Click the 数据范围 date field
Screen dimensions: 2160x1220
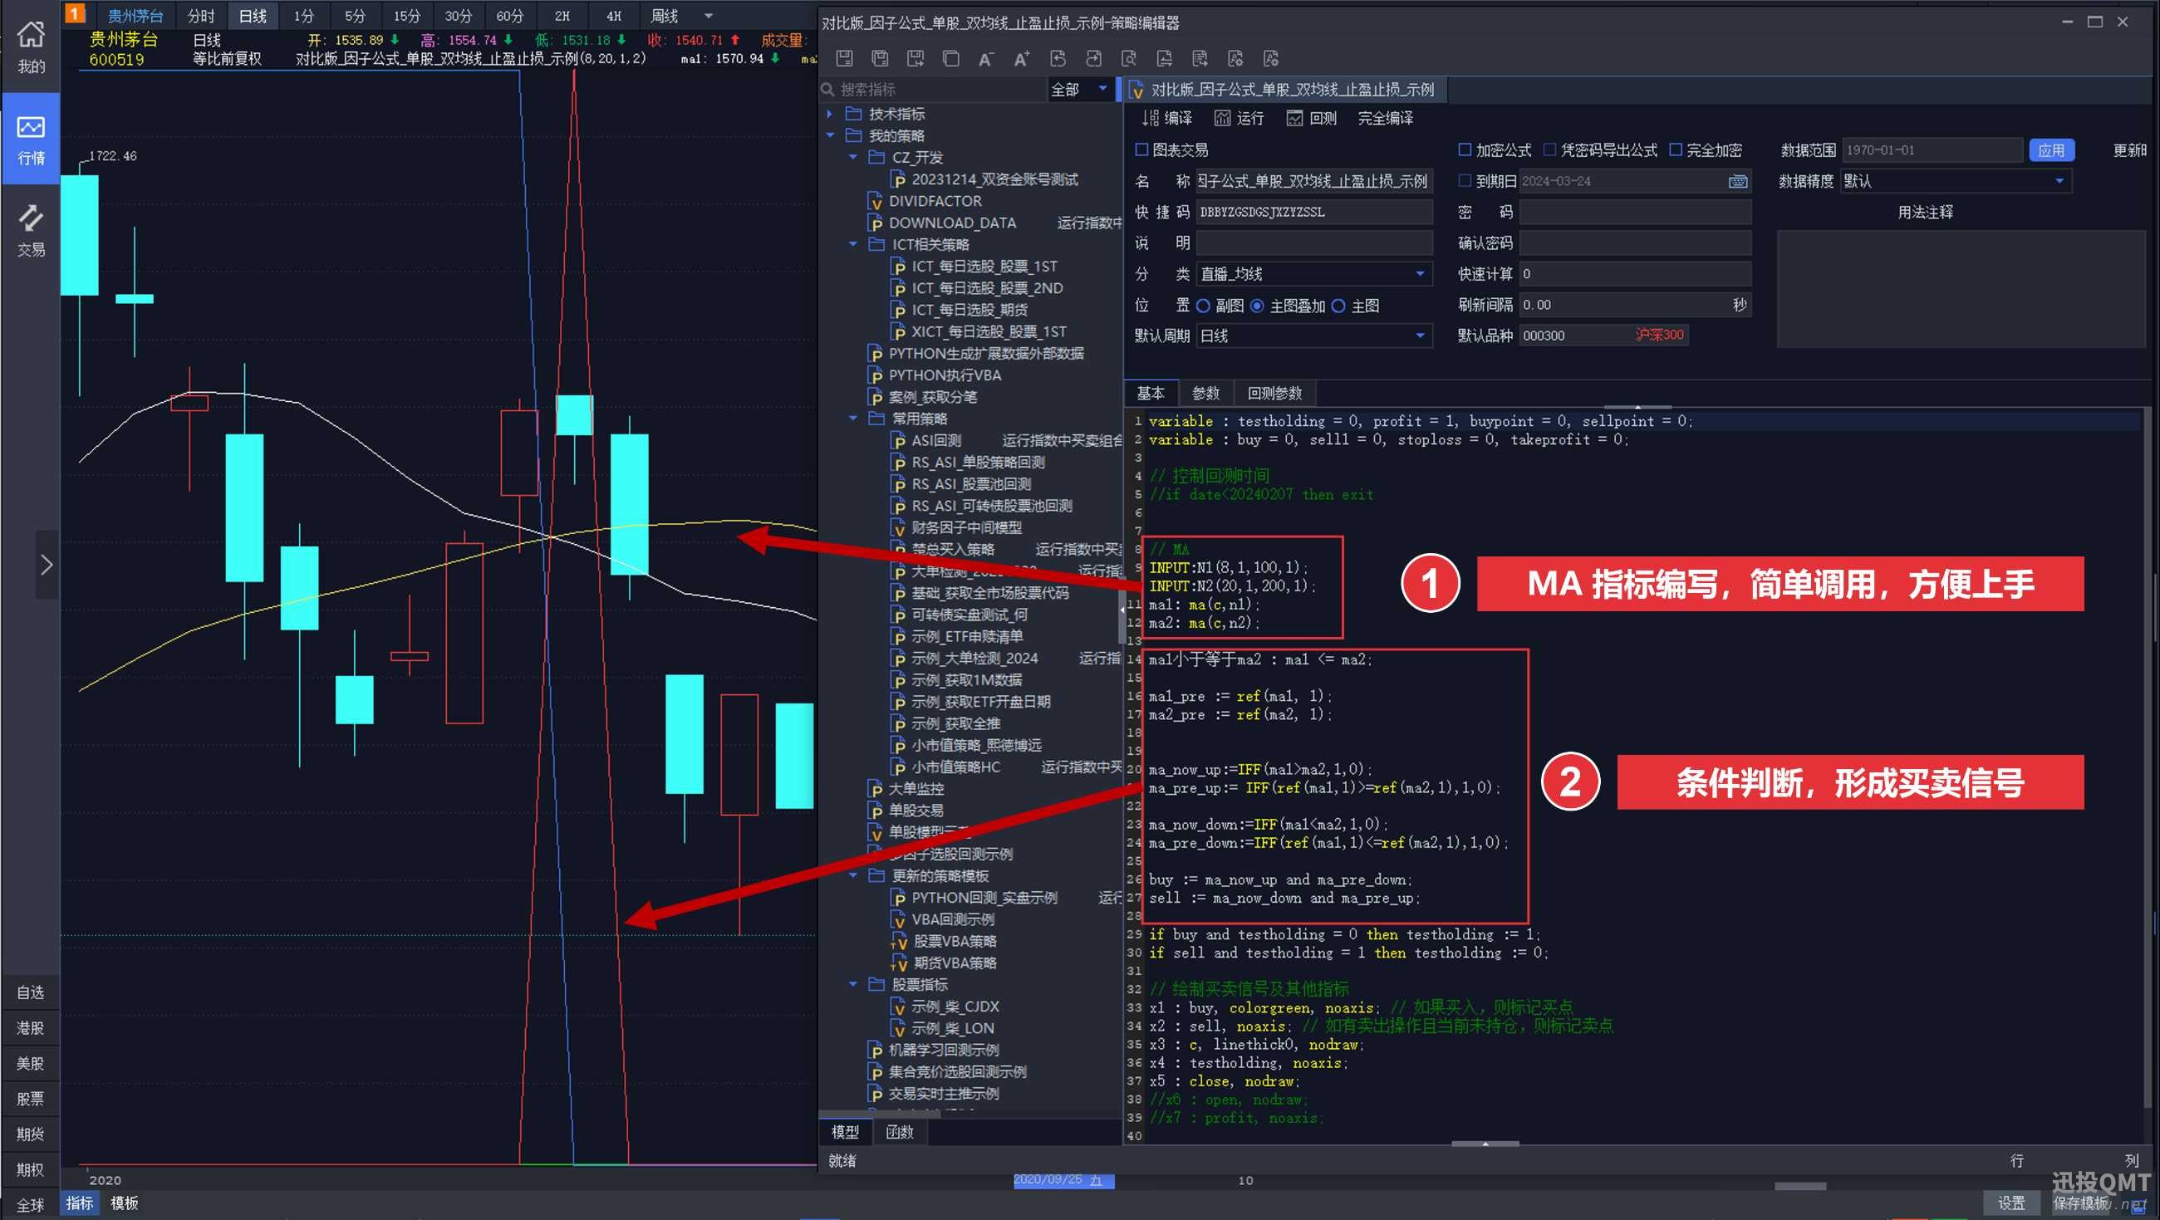(x=1932, y=150)
